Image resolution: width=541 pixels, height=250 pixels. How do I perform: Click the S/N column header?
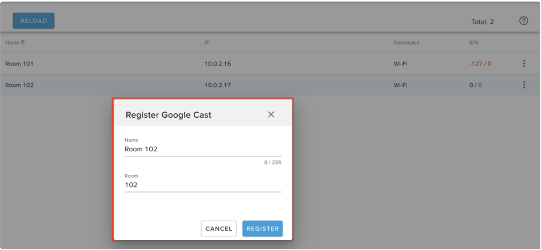click(473, 43)
